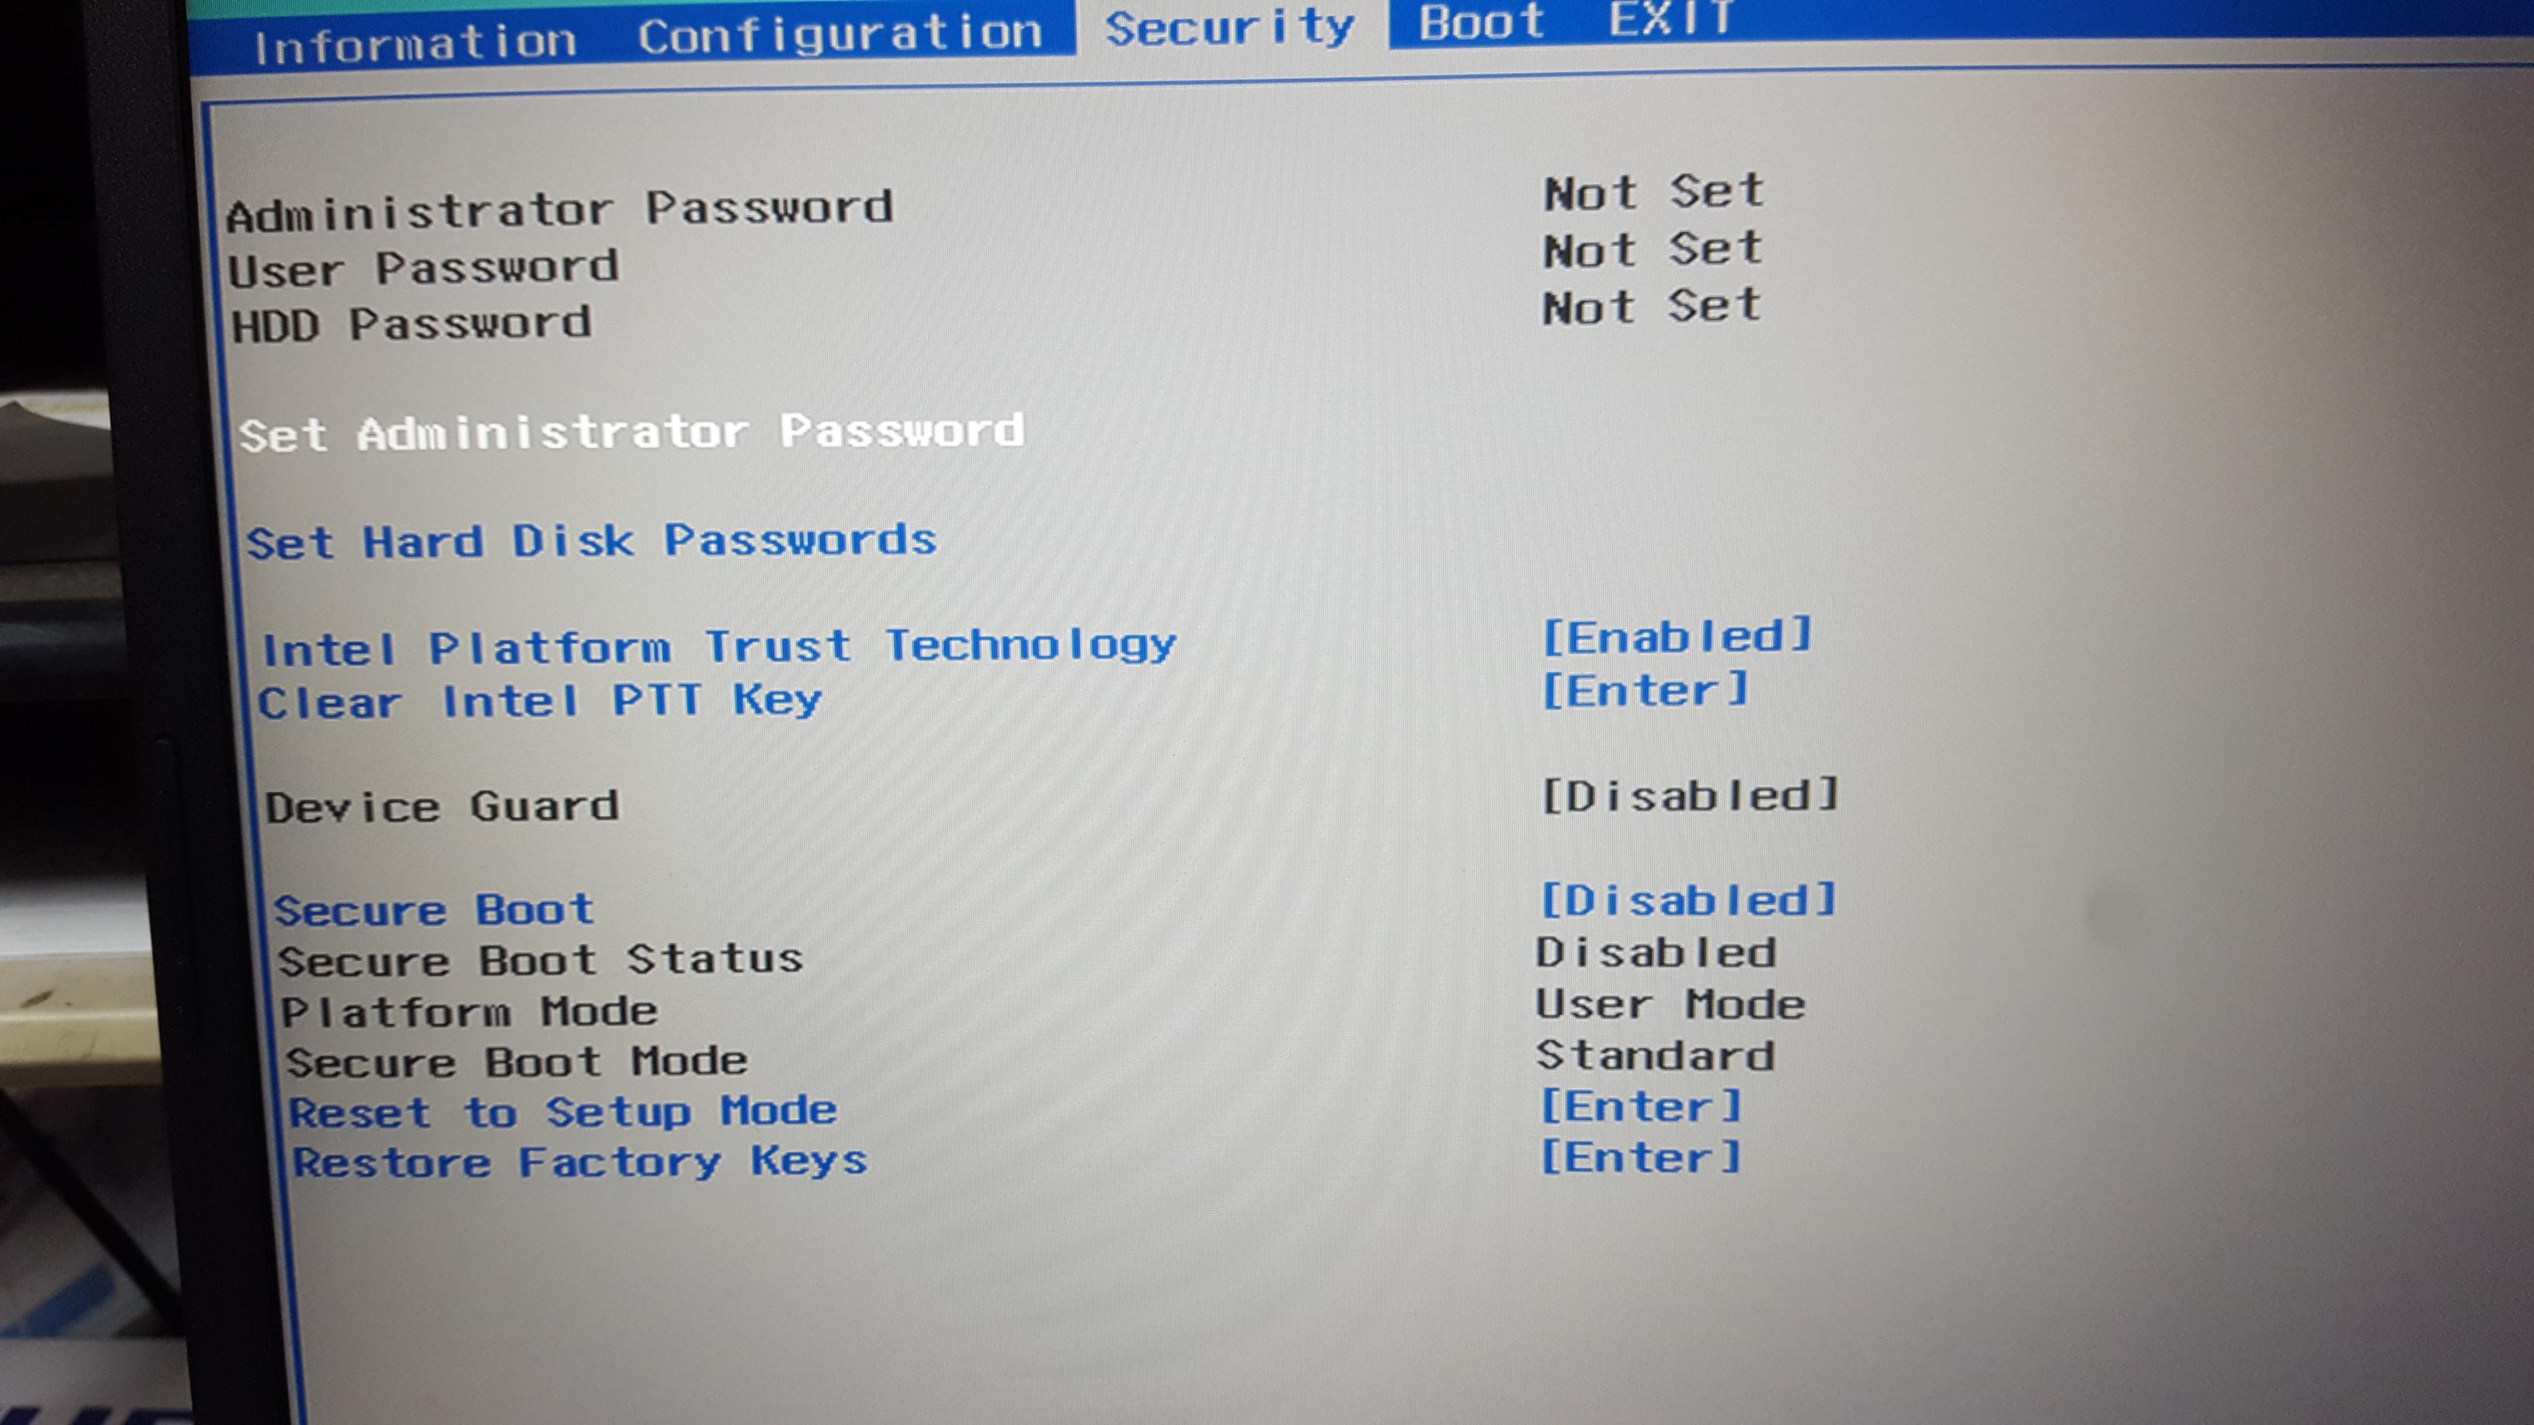Open the Information tab

tap(414, 43)
